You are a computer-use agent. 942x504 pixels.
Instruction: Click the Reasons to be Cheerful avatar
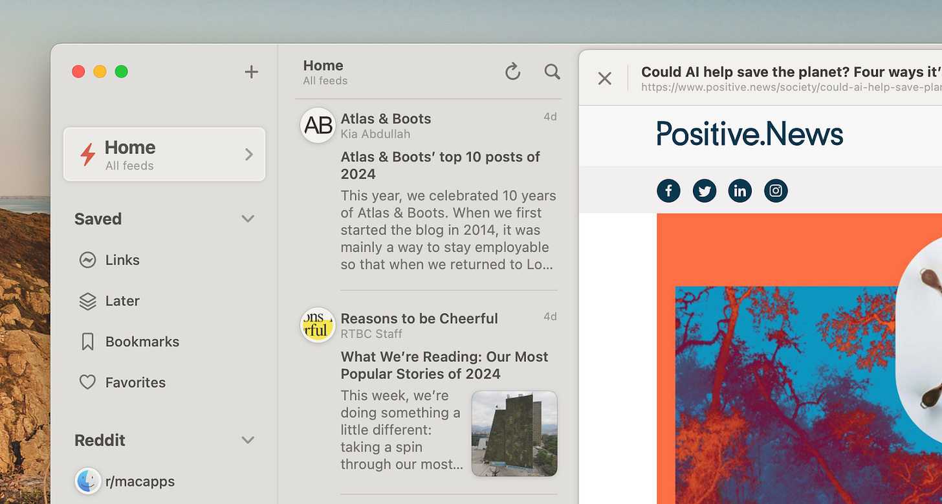(318, 325)
